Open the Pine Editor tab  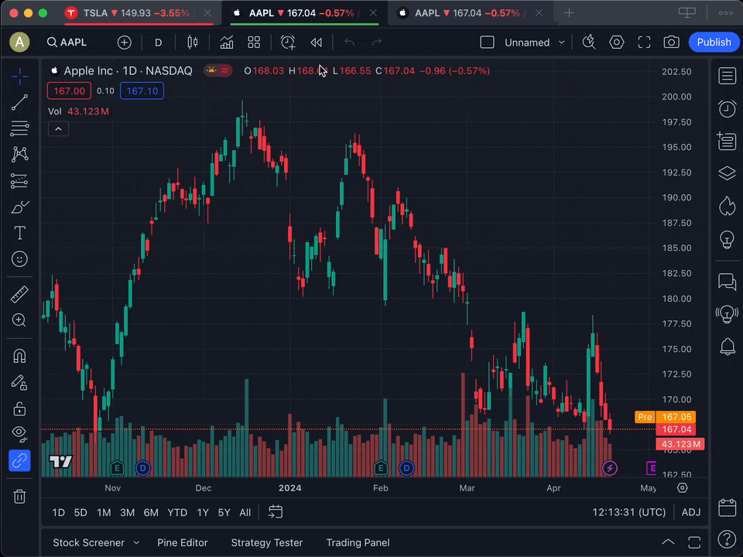[x=183, y=543]
